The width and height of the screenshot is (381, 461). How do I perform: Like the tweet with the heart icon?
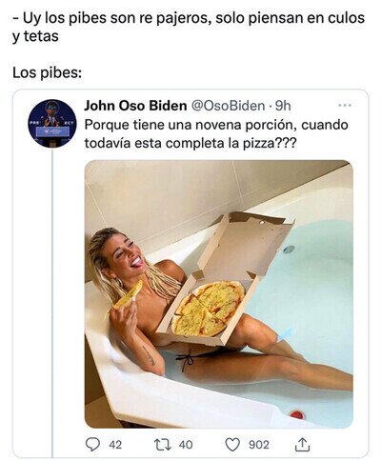coord(232,445)
